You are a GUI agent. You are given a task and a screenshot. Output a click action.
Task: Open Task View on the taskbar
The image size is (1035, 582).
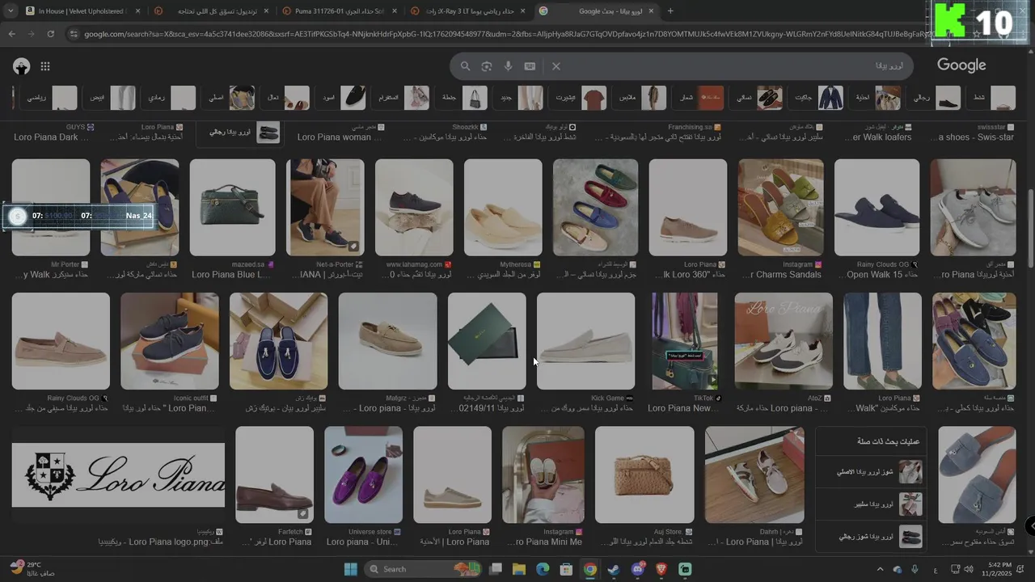pyautogui.click(x=496, y=569)
